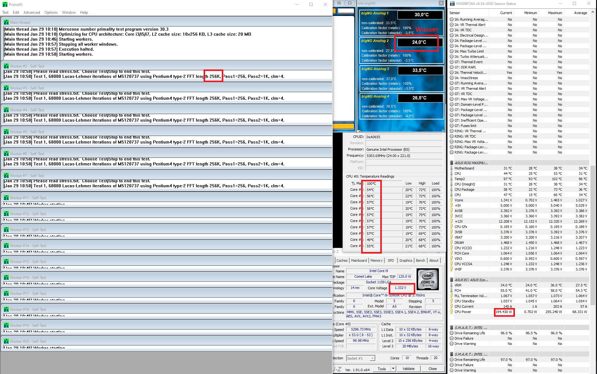The height and width of the screenshot is (374, 597).
Task: Click the ASUS ROG MAXIMU sensor group icon
Action: click(x=452, y=163)
